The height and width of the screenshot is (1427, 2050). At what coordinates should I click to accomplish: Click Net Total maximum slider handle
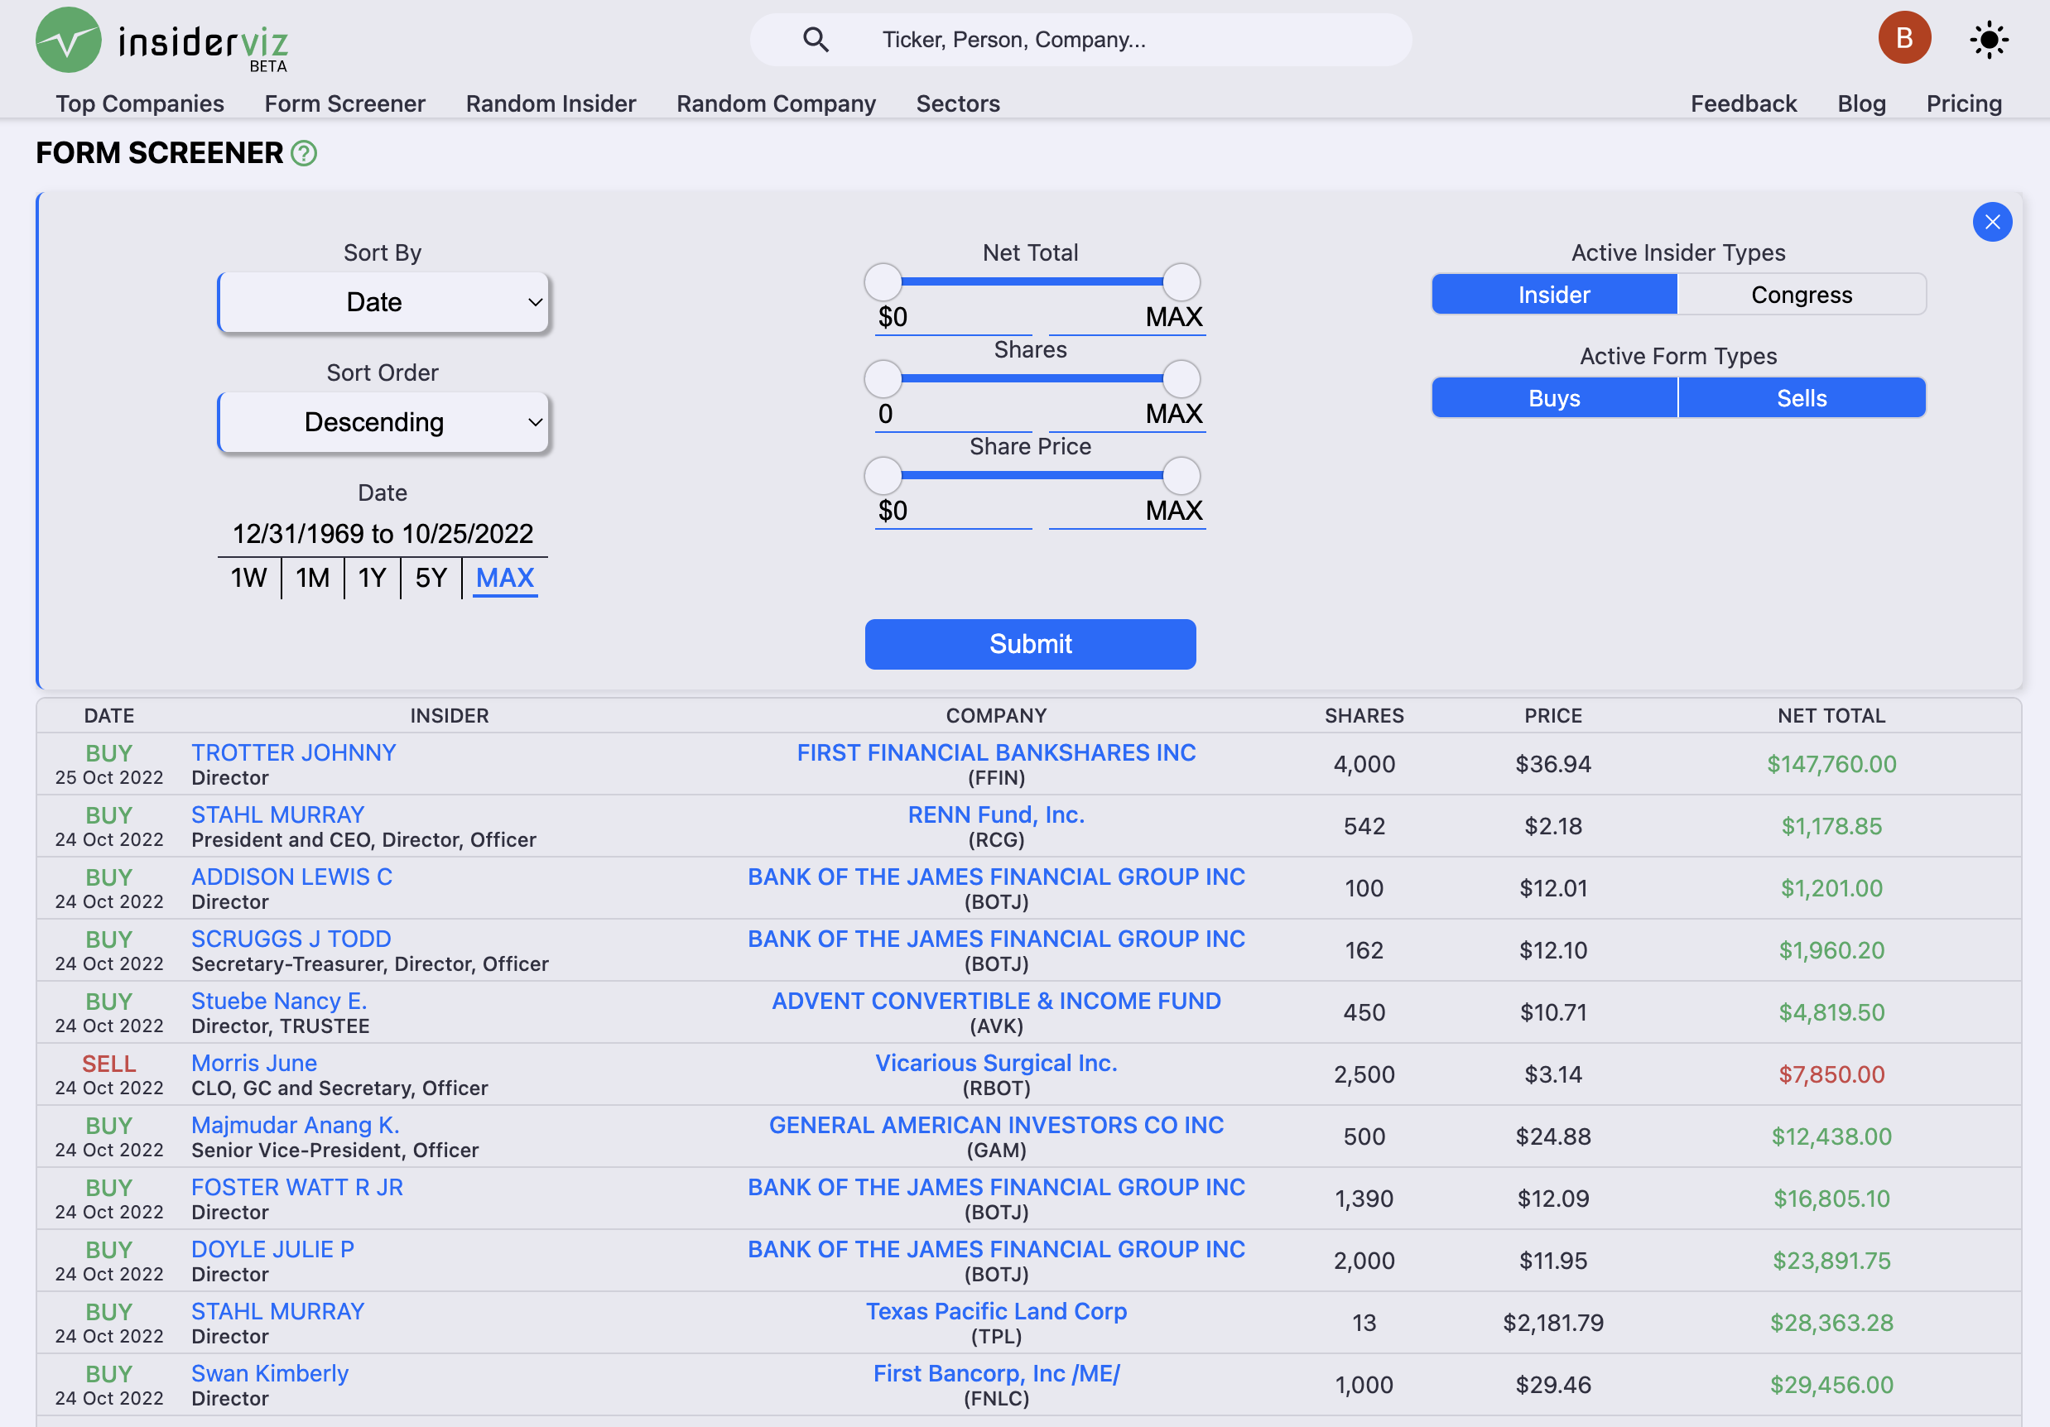1181,282
